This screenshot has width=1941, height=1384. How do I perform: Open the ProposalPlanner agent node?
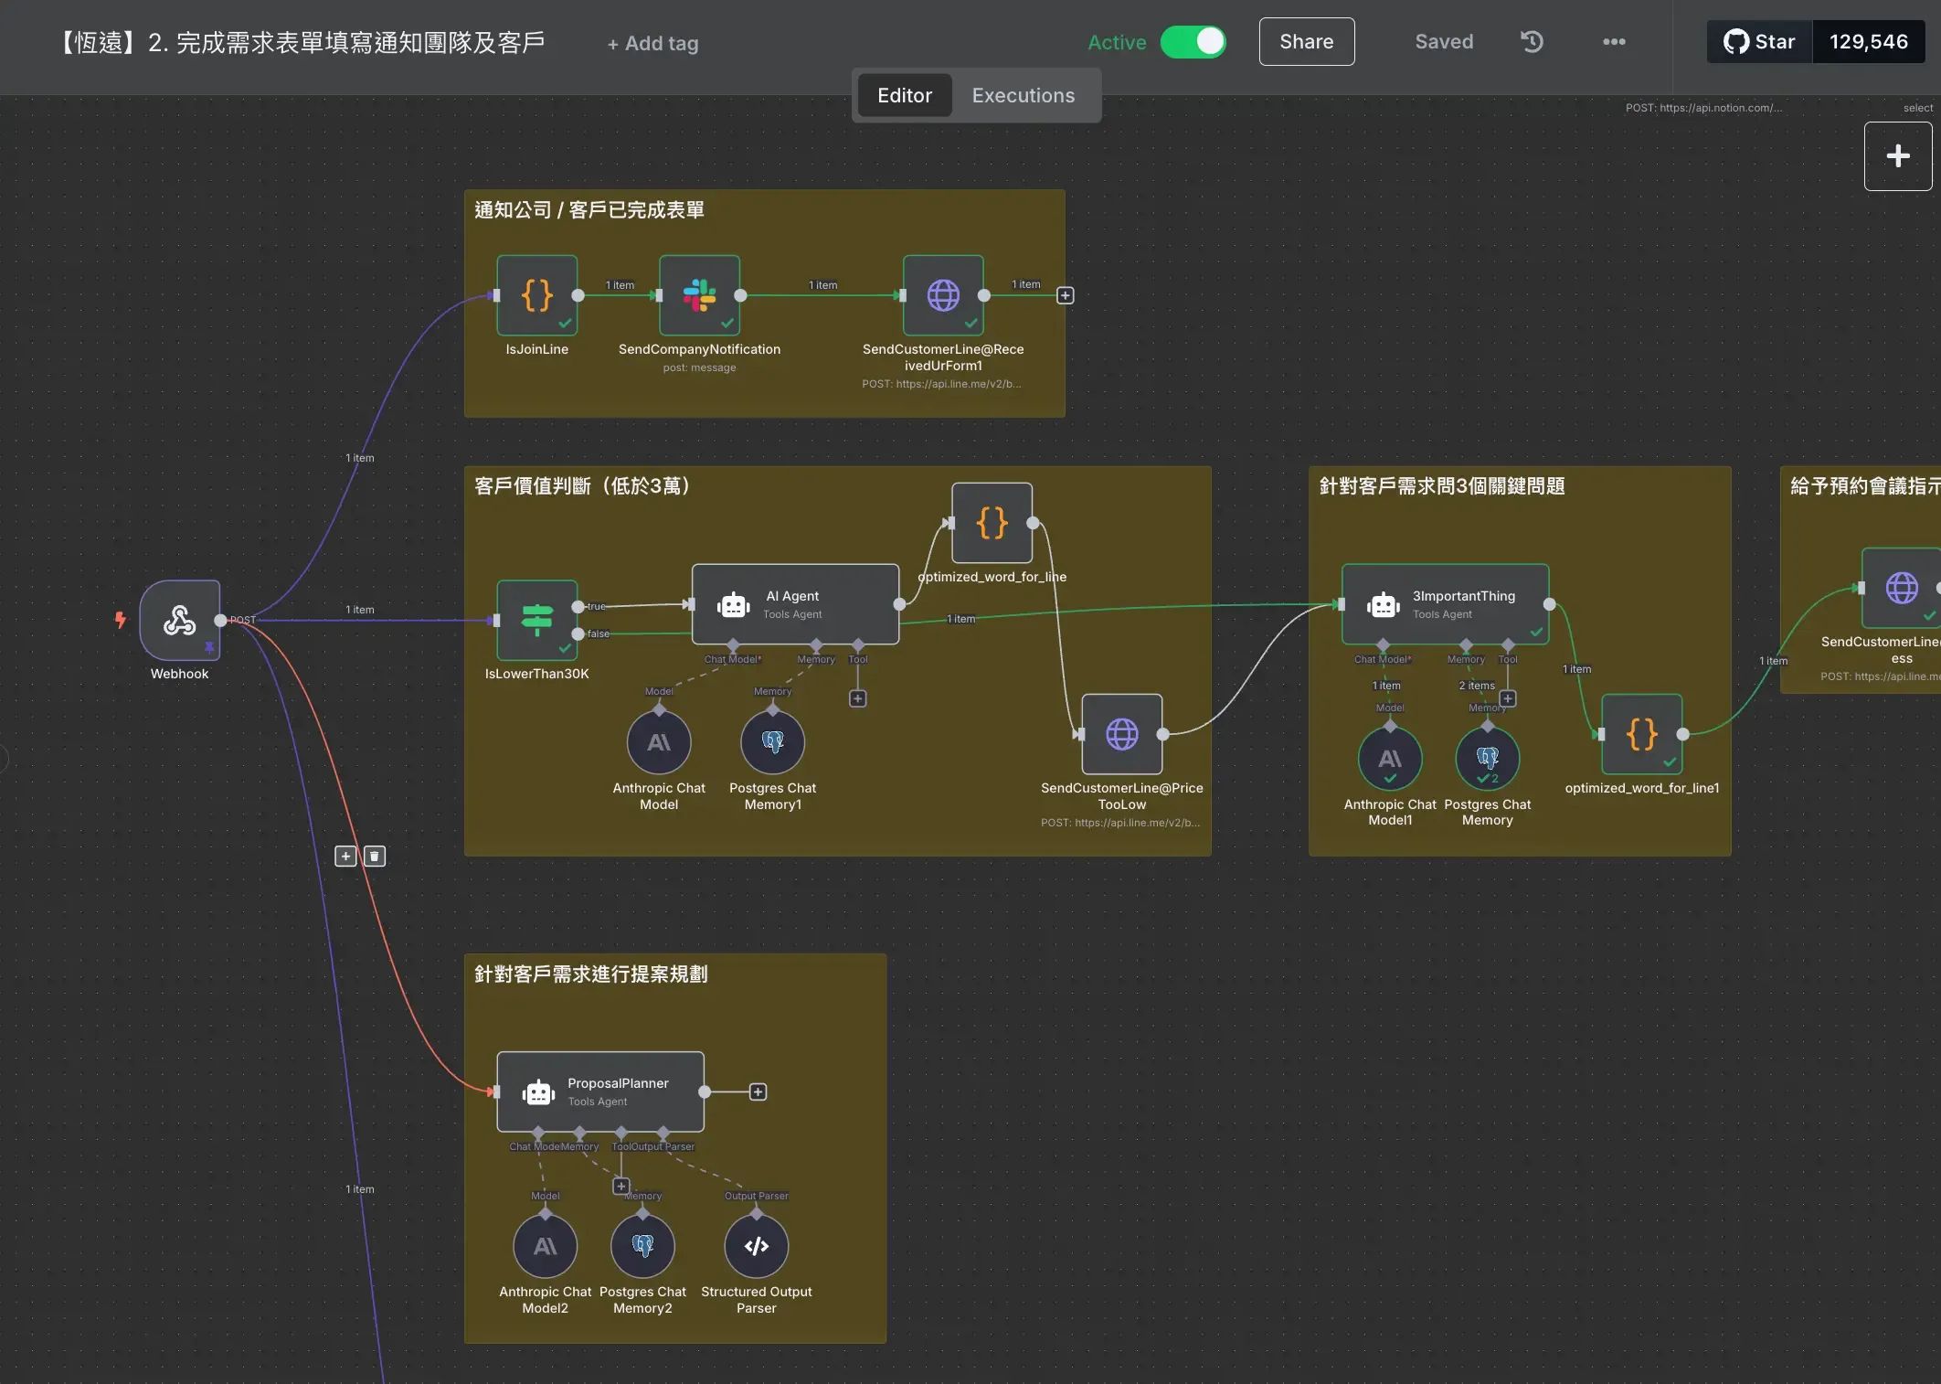coord(599,1091)
